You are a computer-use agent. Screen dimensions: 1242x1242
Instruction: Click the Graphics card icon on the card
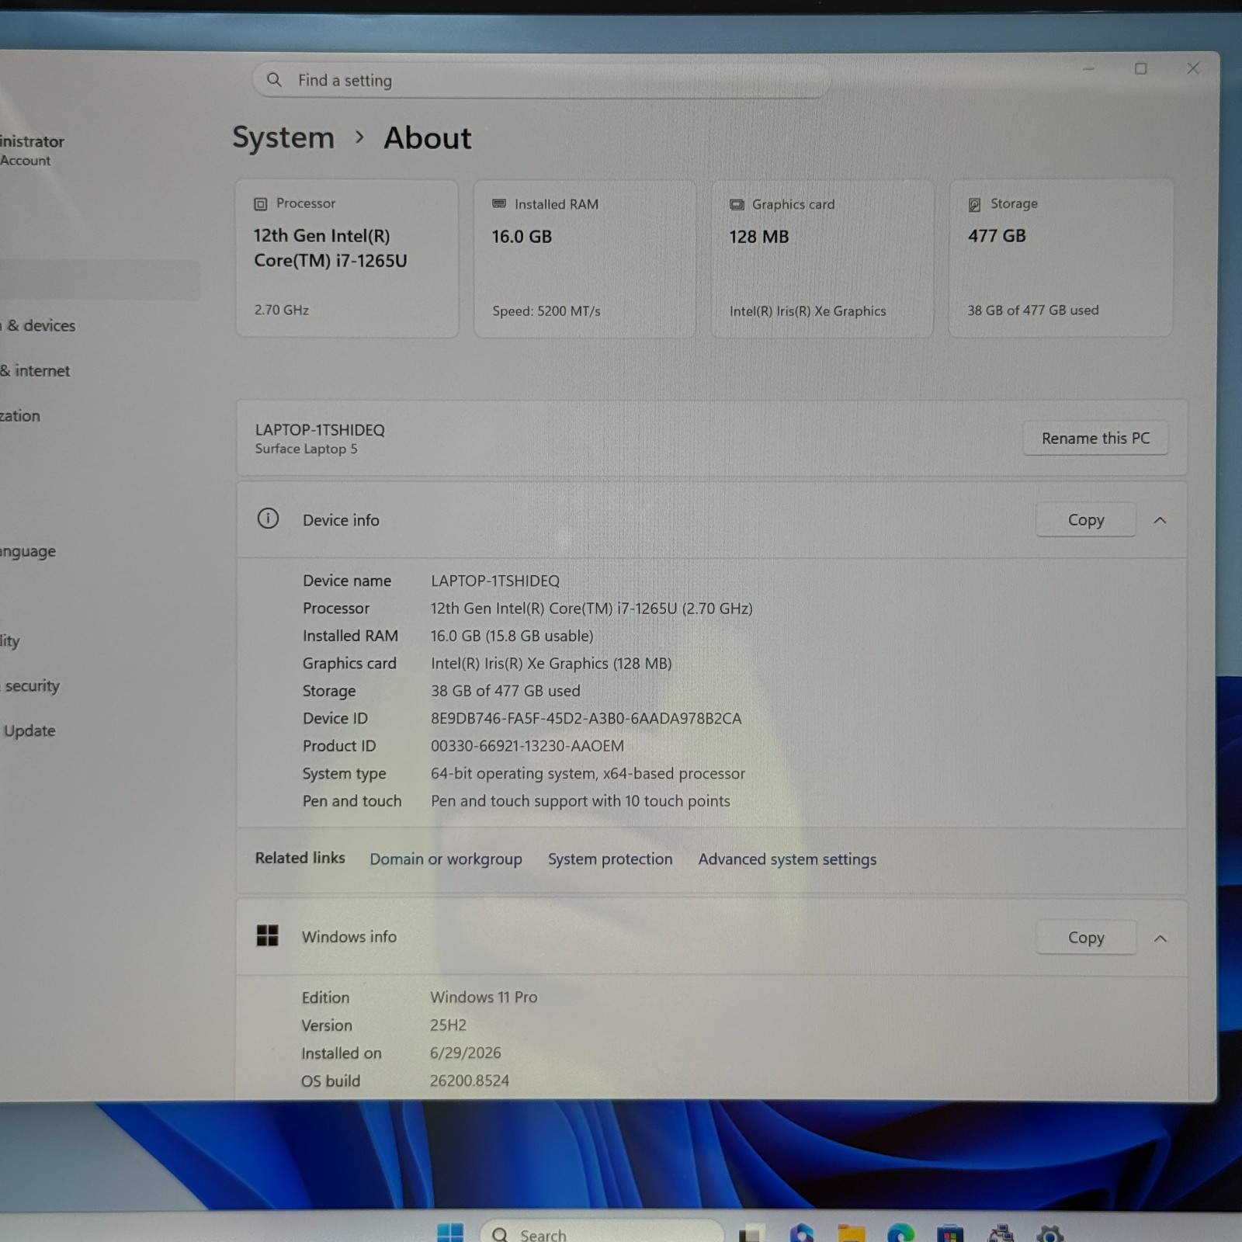pos(737,204)
